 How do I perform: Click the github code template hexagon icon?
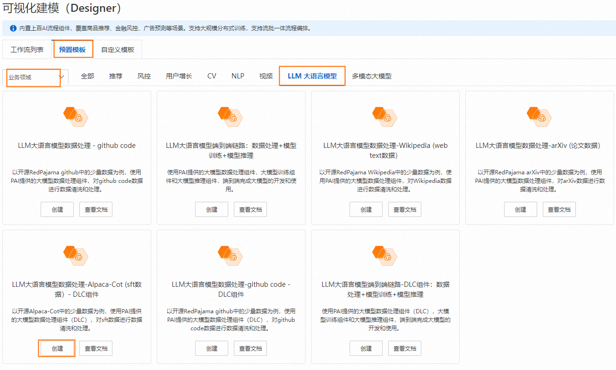(77, 116)
